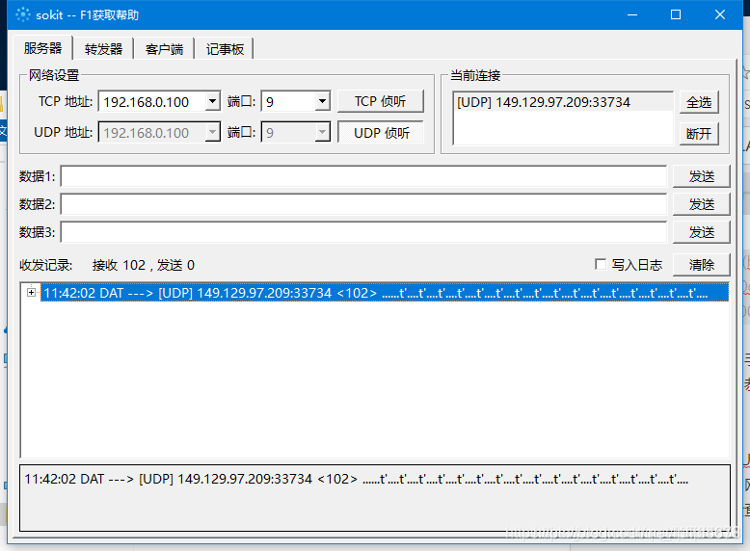The width and height of the screenshot is (750, 551).
Task: Send 数据3 with its 发送 button
Action: [701, 232]
